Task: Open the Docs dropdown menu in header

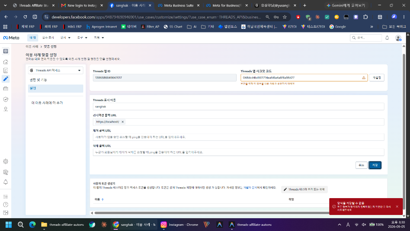Action: [x=65, y=38]
